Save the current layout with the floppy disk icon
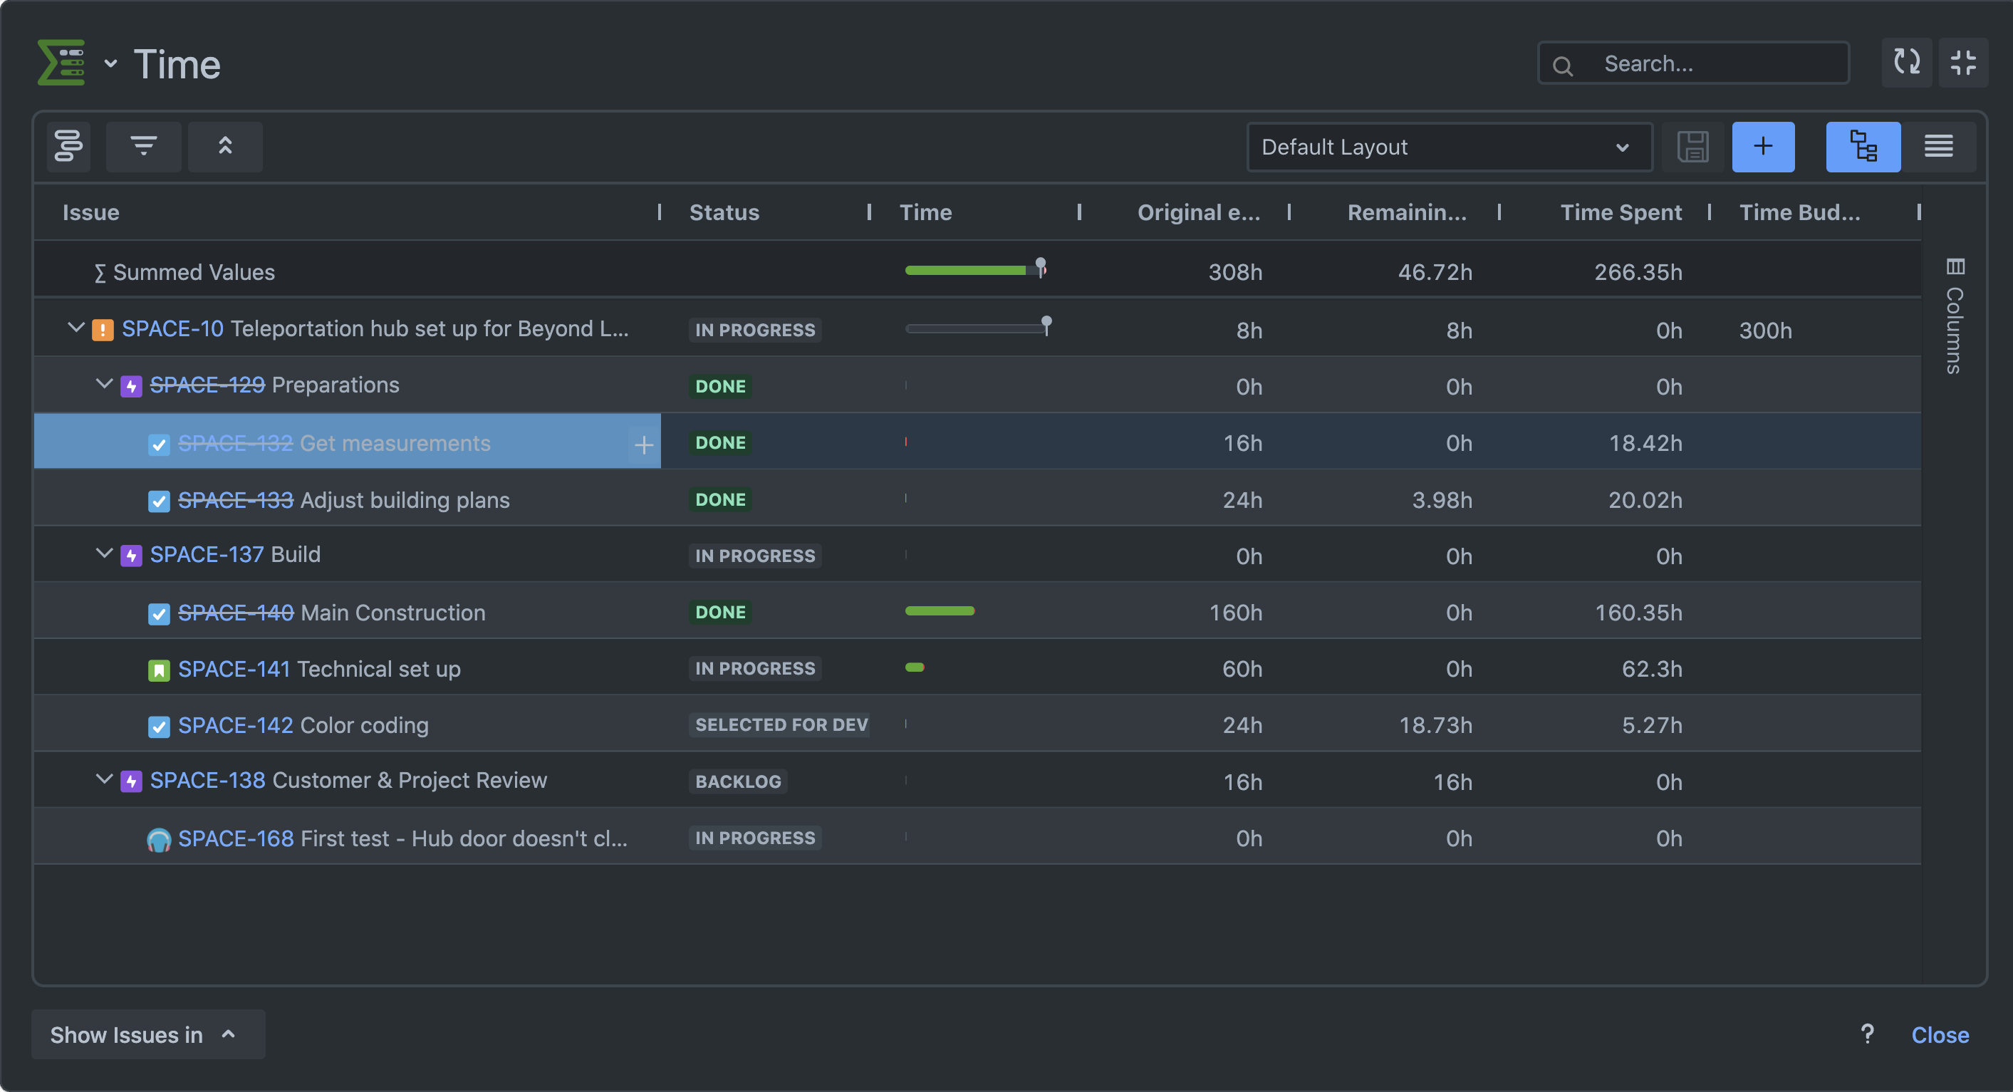 click(x=1693, y=146)
